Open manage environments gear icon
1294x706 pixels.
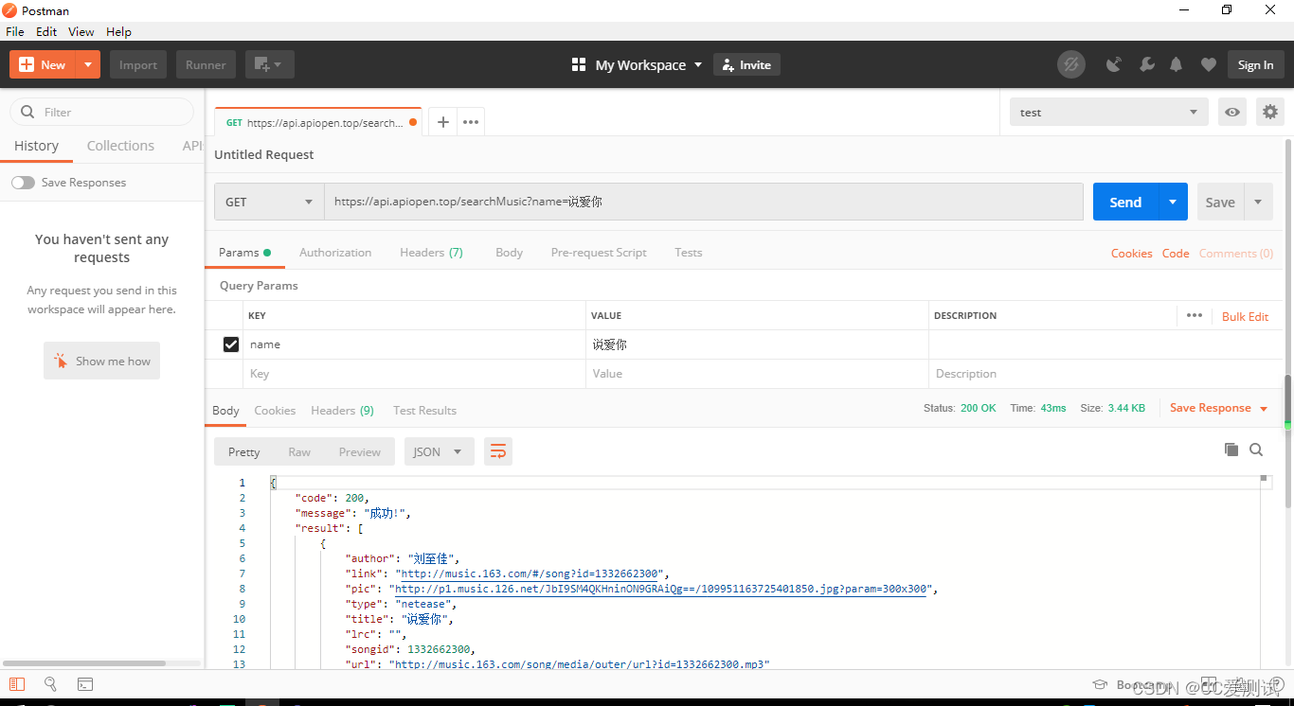[1269, 112]
